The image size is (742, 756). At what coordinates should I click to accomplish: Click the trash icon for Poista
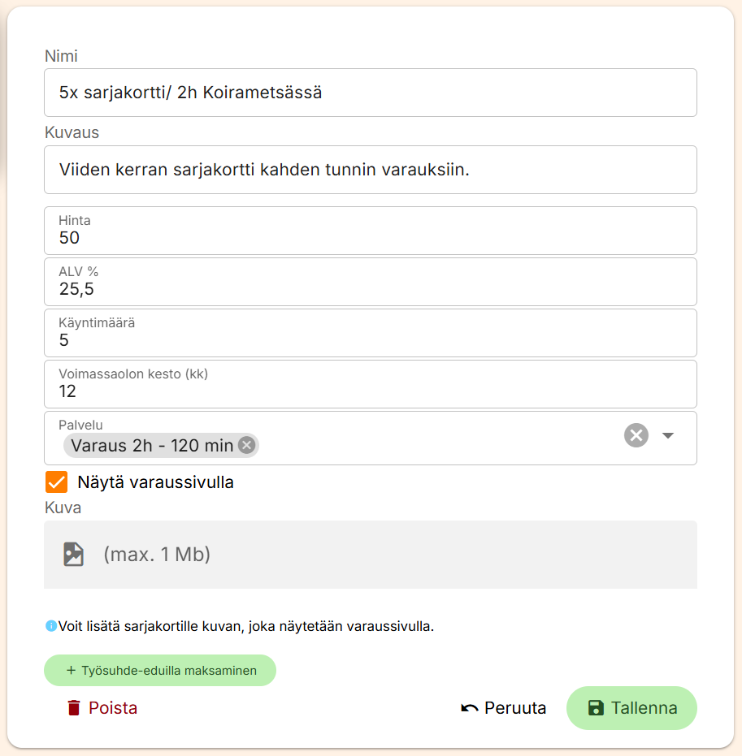[74, 708]
